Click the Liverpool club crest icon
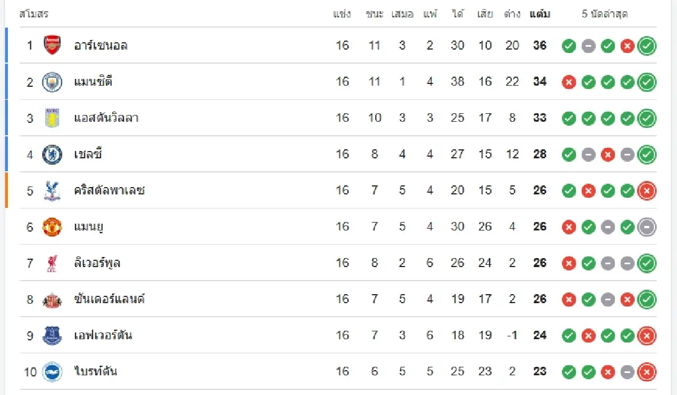Screen dimensions: 677x395 point(52,263)
